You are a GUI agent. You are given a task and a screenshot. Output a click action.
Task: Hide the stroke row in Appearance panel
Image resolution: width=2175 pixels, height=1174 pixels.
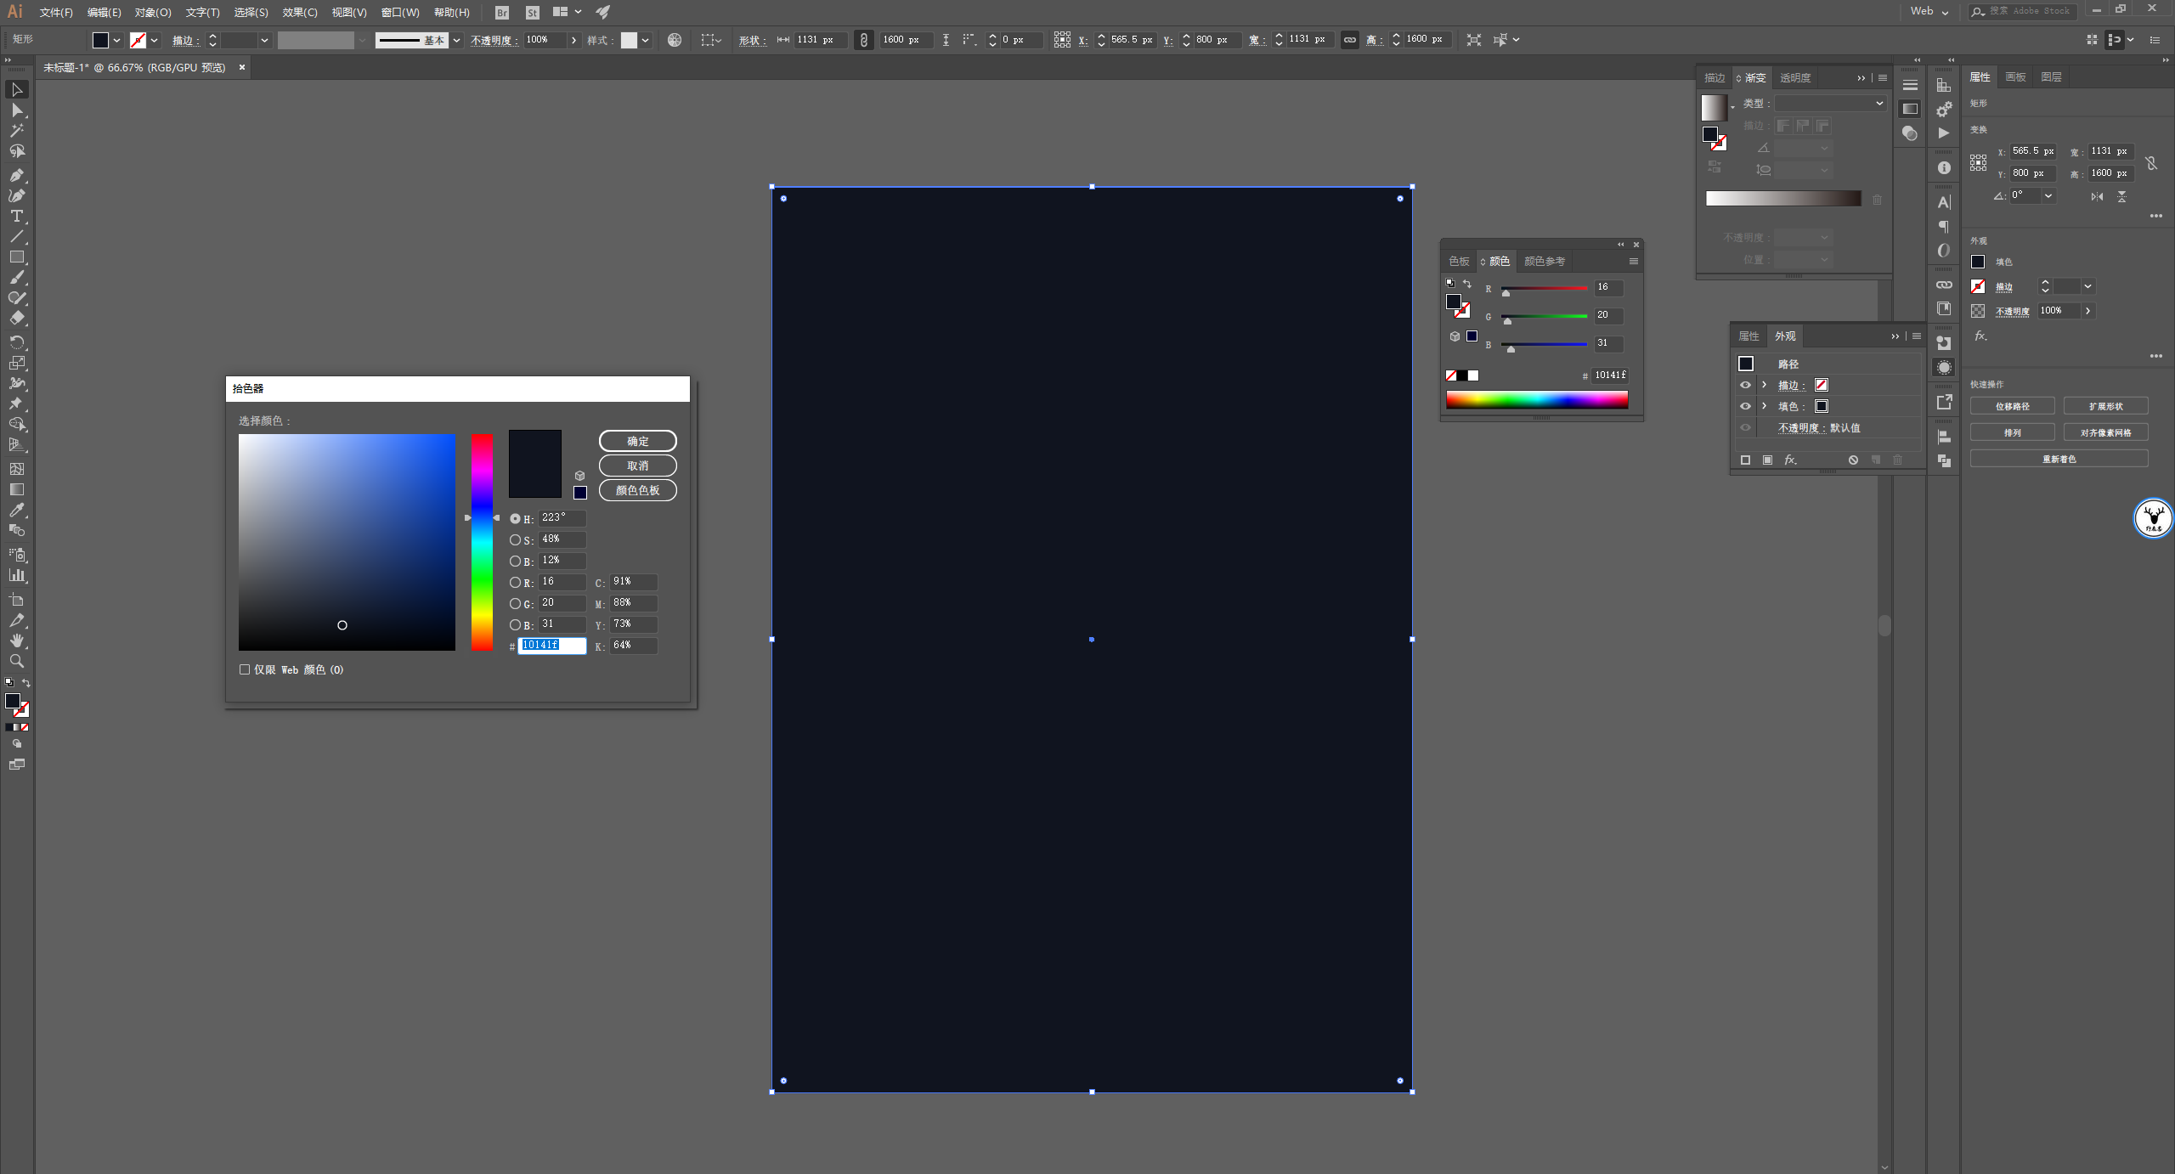pyautogui.click(x=1745, y=385)
